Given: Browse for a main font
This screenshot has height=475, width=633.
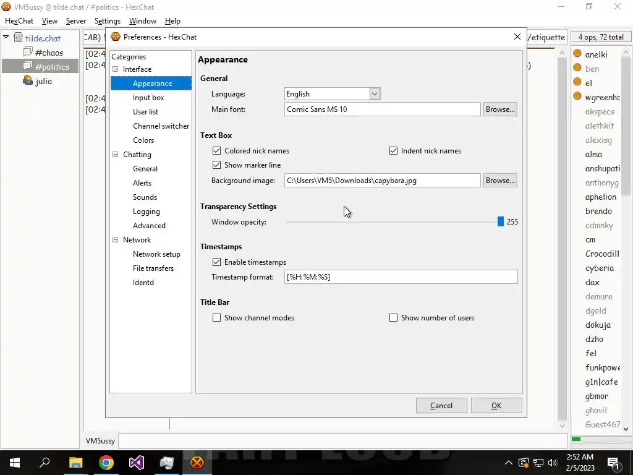Looking at the screenshot, I should click(500, 109).
